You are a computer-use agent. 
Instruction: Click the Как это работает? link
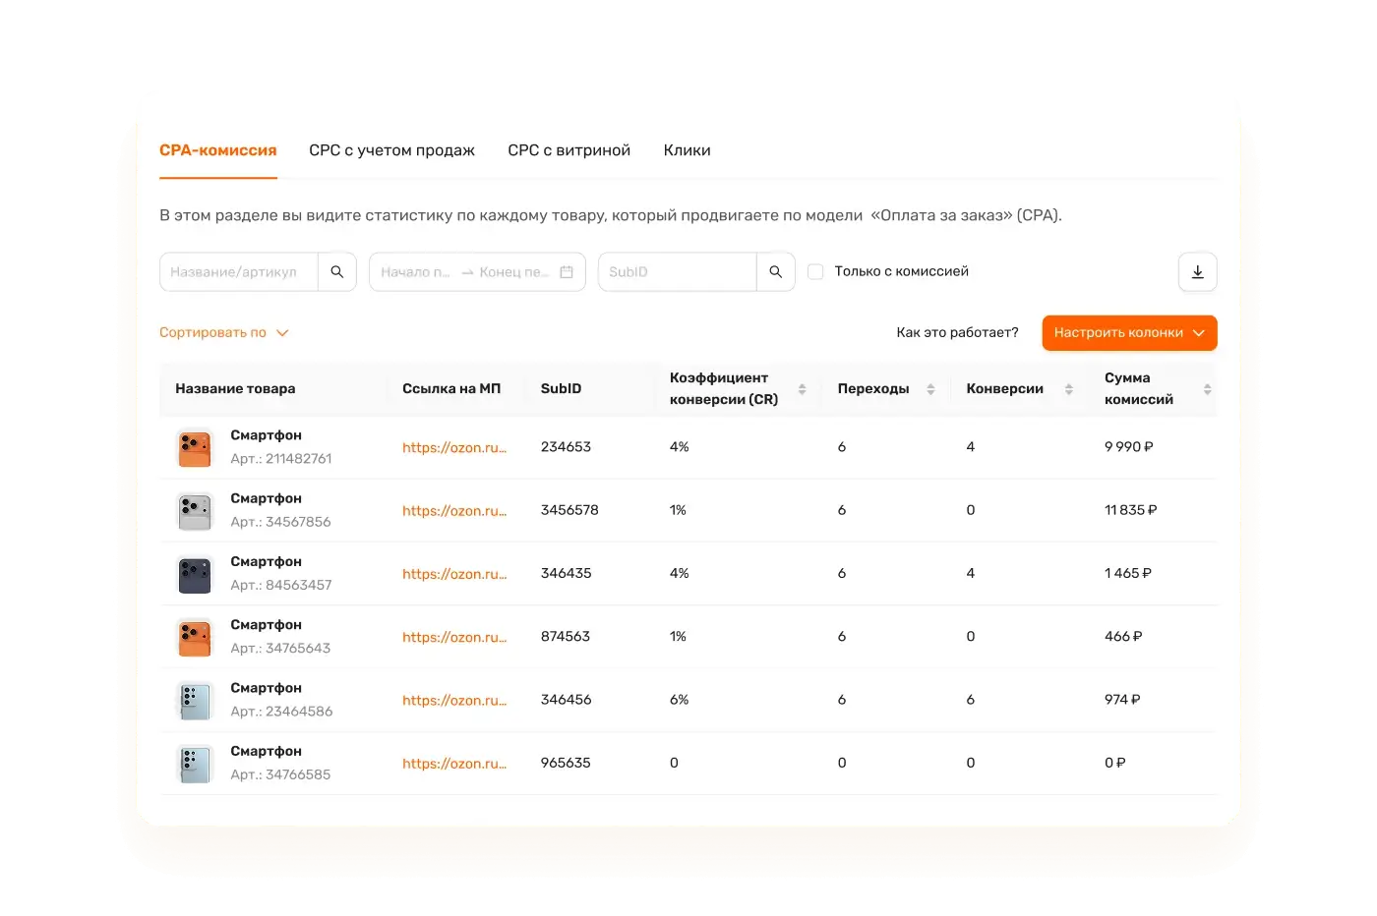(957, 333)
